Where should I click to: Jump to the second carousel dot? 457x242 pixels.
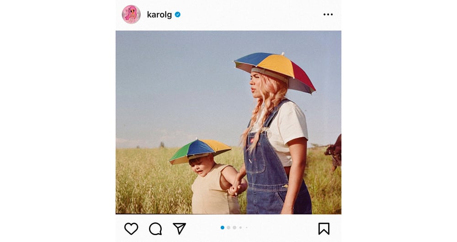(228, 227)
